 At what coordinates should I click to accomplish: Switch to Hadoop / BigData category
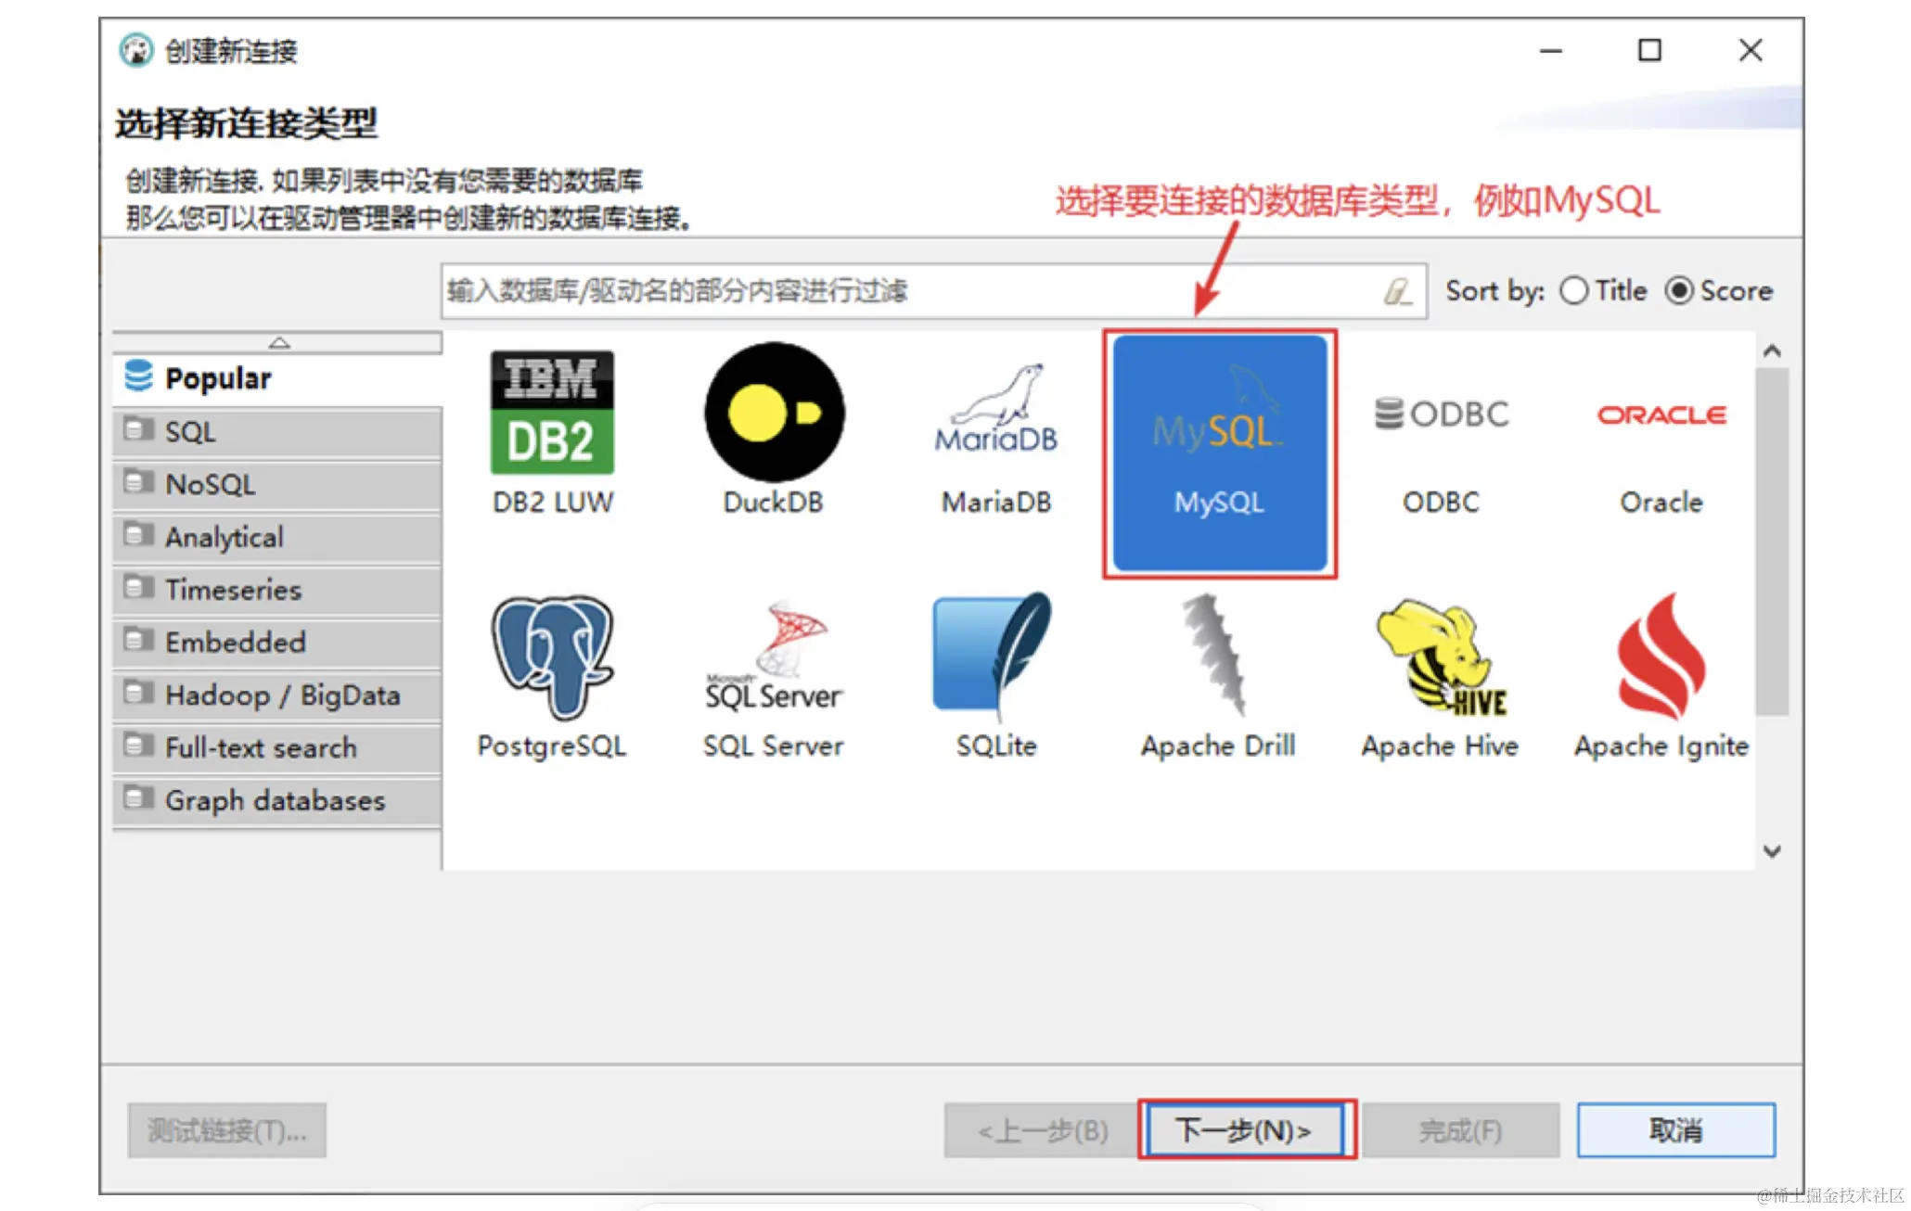(x=277, y=695)
